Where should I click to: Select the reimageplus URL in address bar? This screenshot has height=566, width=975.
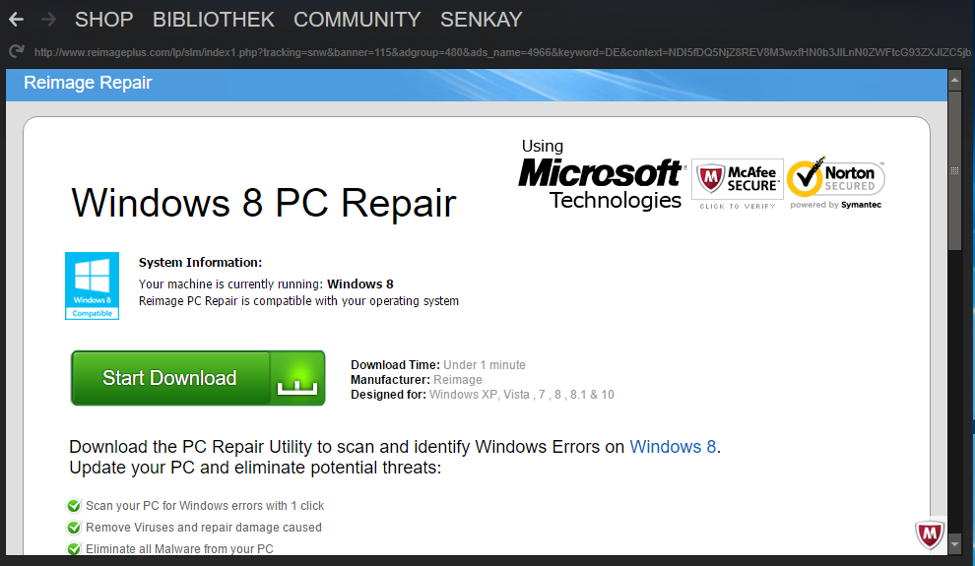[502, 52]
